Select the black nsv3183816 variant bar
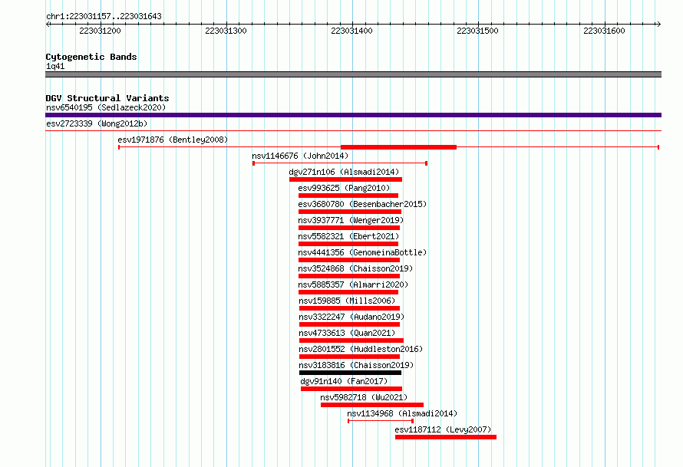Image resolution: width=683 pixels, height=467 pixels. pos(350,373)
